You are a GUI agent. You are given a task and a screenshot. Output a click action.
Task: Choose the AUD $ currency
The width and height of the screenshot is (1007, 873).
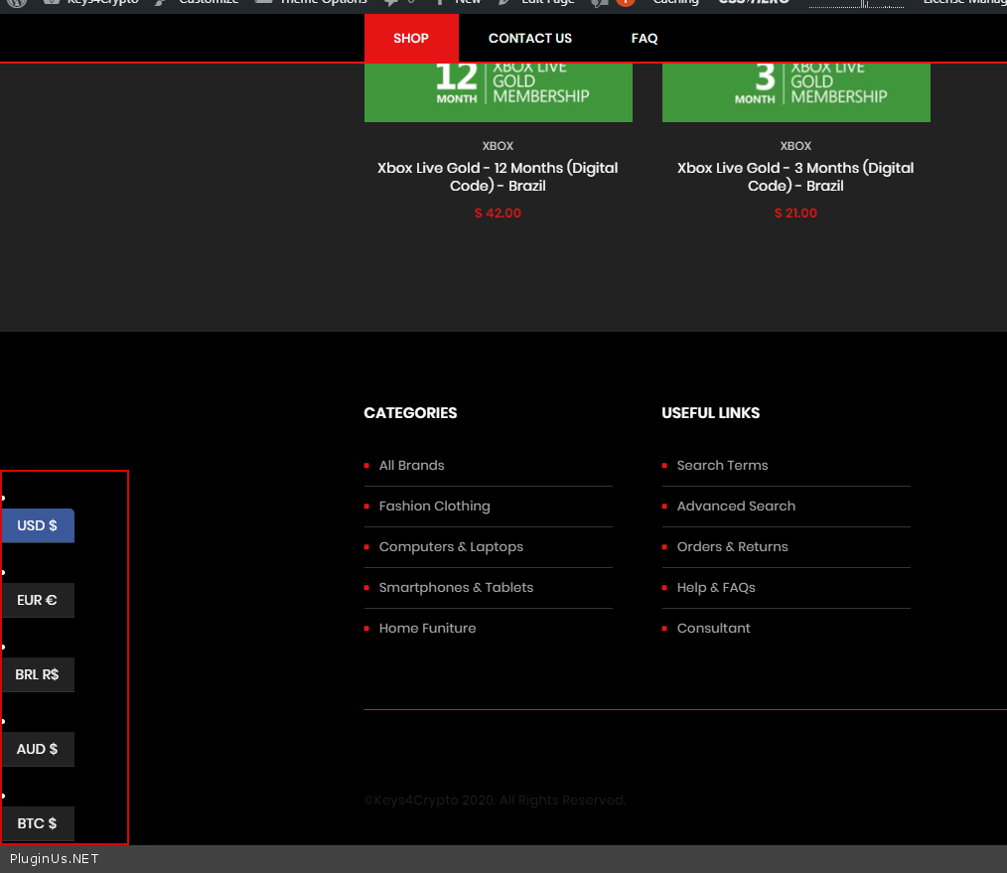coord(38,749)
